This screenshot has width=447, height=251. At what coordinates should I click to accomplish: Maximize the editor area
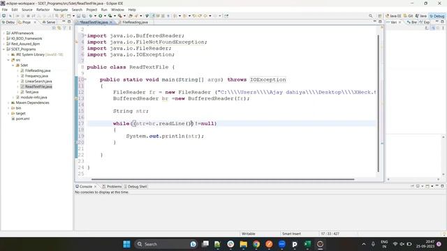380,22
